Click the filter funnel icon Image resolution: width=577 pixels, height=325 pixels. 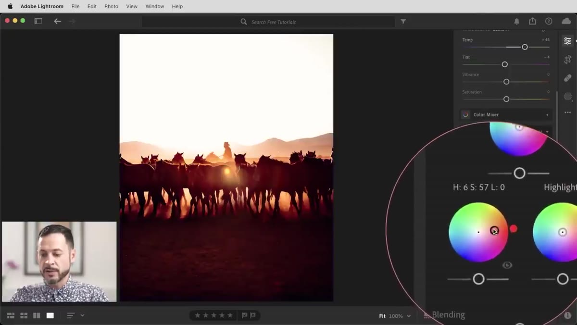[x=403, y=22]
